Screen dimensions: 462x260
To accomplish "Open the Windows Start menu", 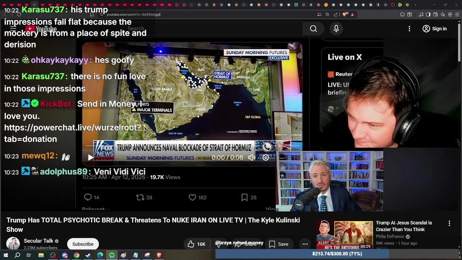I will coord(6,255).
